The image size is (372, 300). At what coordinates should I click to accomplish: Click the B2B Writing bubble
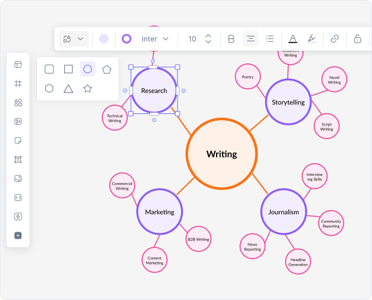(x=199, y=239)
